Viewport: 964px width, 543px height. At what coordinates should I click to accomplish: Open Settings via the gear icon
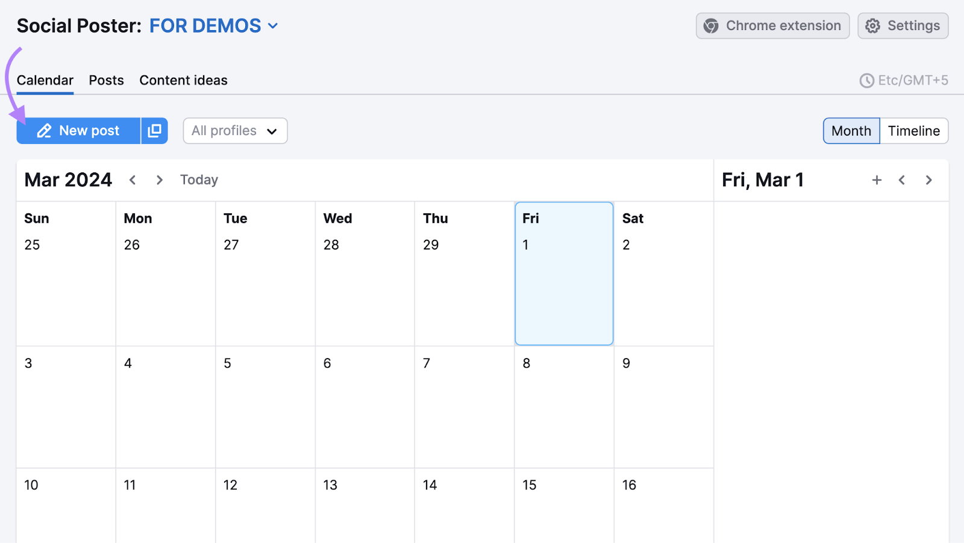click(x=872, y=25)
